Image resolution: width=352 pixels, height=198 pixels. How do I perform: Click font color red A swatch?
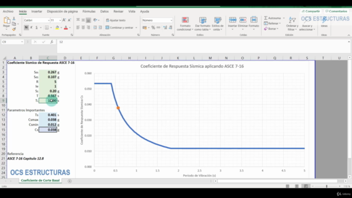(x=66, y=28)
